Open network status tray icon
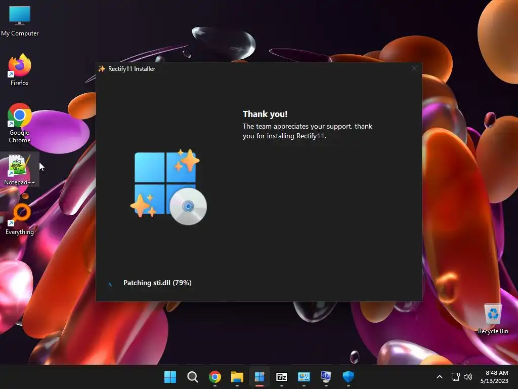This screenshot has height=389, width=518. [456, 377]
